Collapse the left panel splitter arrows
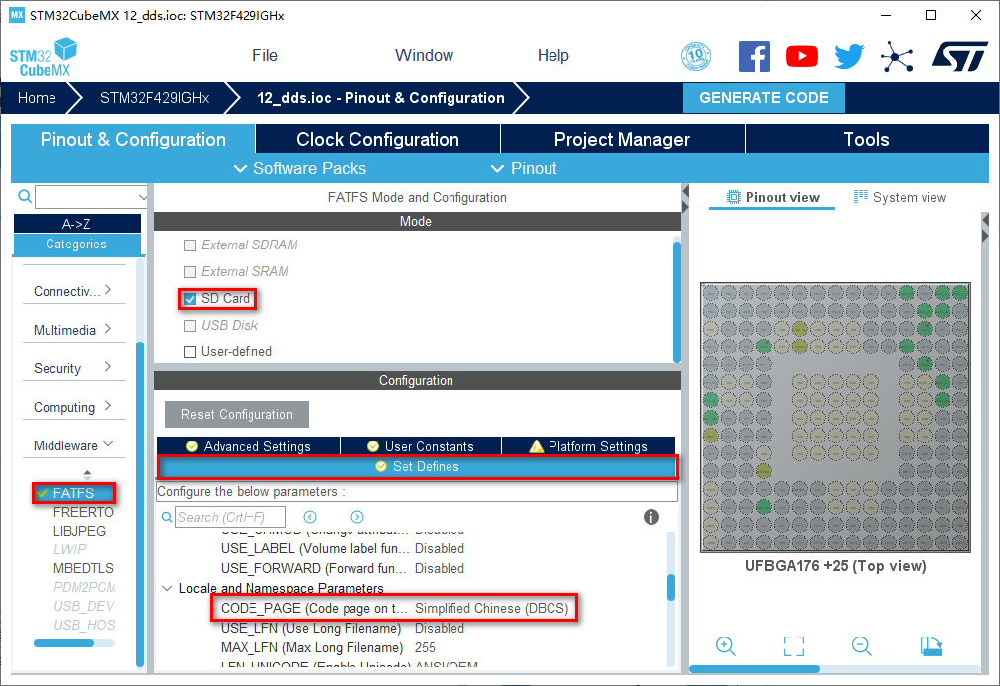The image size is (1000, 686). [685, 199]
